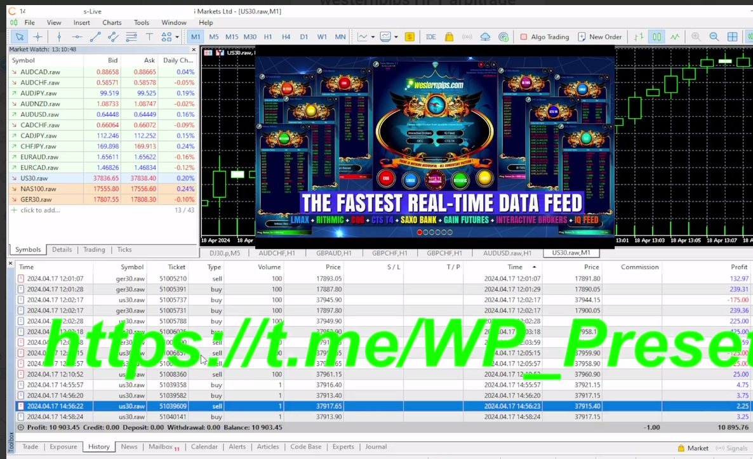Expand the chart type dropdown arrow
753x459 pixels.
click(x=373, y=37)
